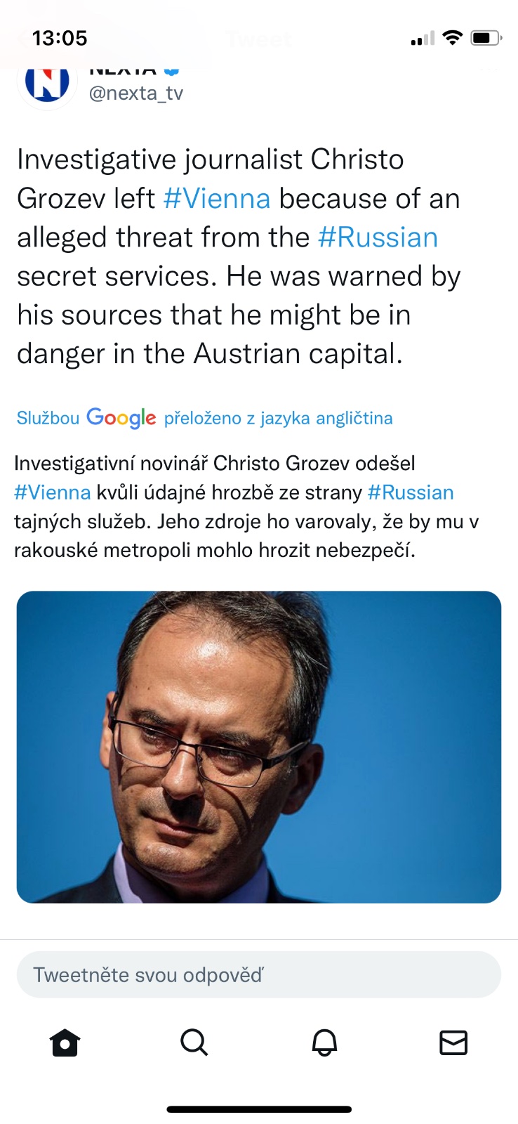Focus the "Tweetněte svou odpověď" reply field

(x=258, y=974)
